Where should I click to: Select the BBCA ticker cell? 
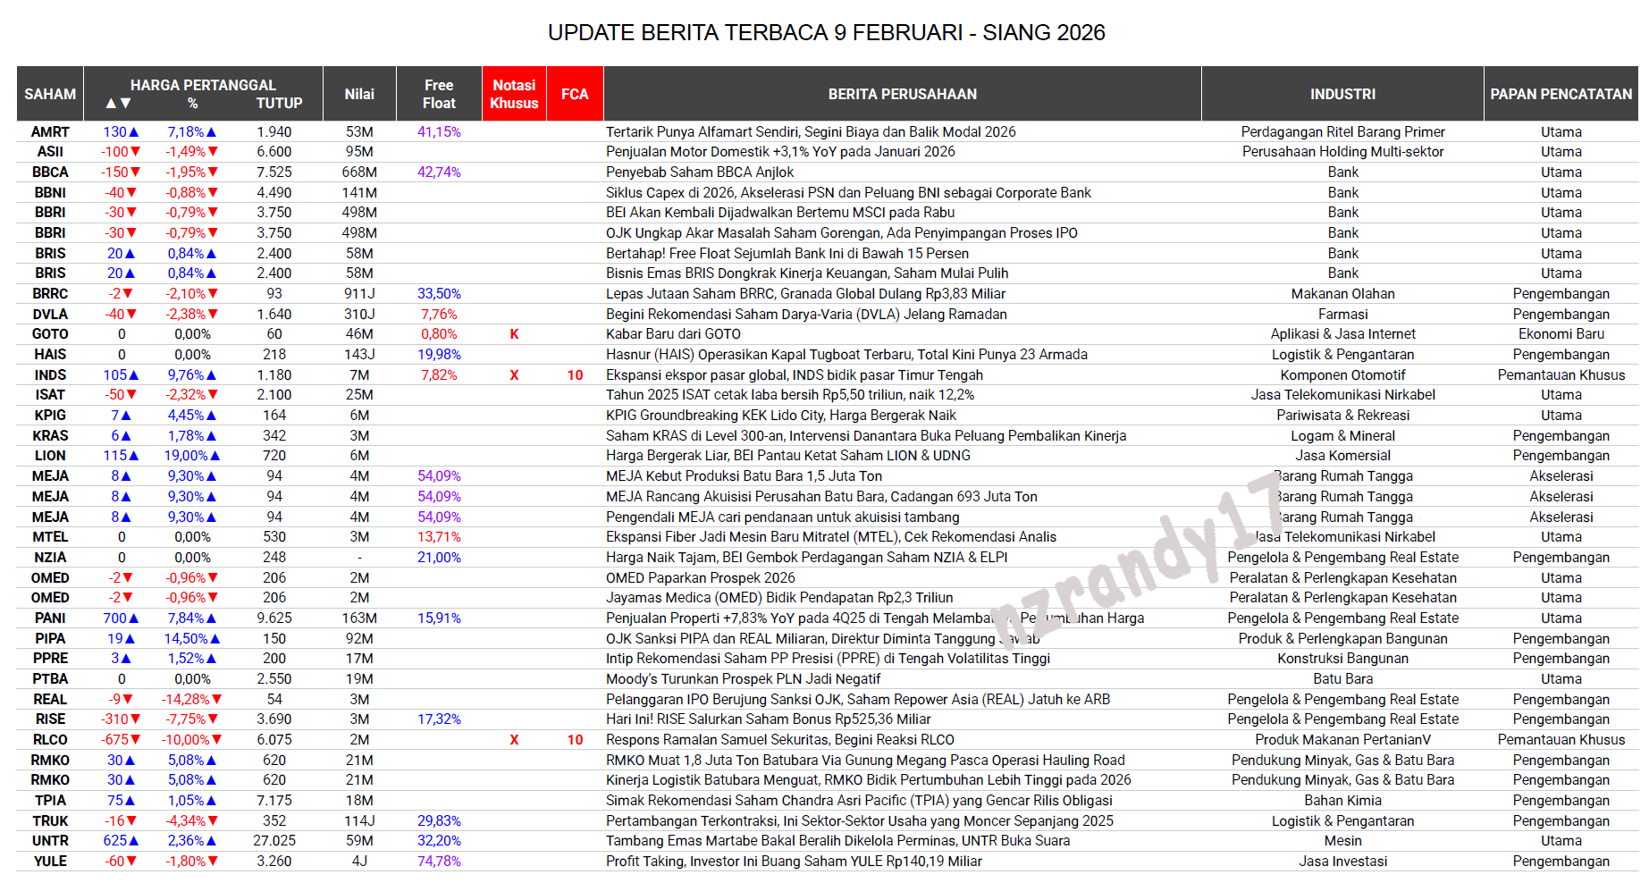pyautogui.click(x=50, y=172)
